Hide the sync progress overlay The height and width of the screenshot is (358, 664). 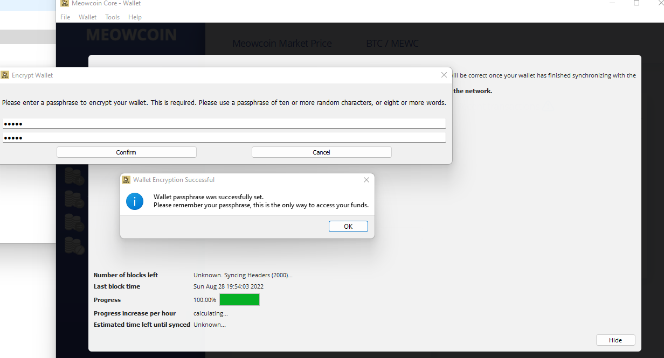pos(615,340)
